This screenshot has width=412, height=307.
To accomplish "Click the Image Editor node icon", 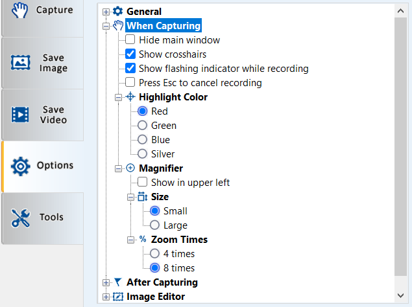I will (117, 297).
